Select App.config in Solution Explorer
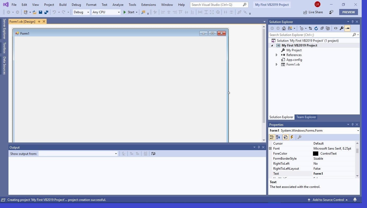This screenshot has width=367, height=208. pyautogui.click(x=294, y=60)
